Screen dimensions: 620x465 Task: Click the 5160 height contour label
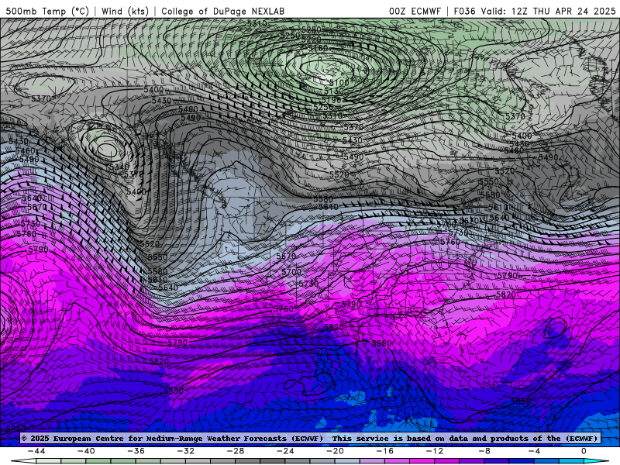point(318,48)
